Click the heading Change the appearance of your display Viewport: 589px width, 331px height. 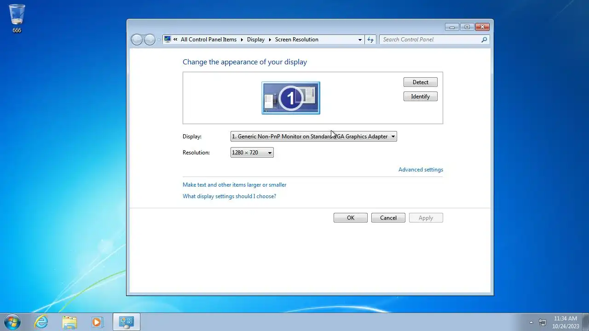click(245, 62)
